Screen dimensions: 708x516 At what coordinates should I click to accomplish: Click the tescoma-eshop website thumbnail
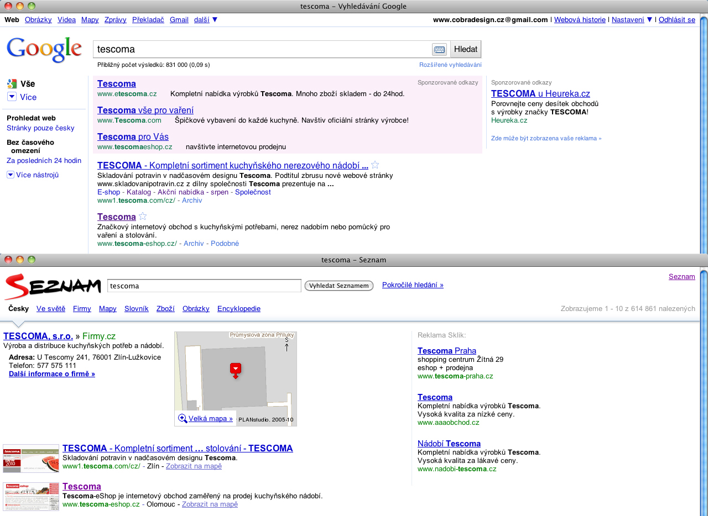click(x=31, y=497)
